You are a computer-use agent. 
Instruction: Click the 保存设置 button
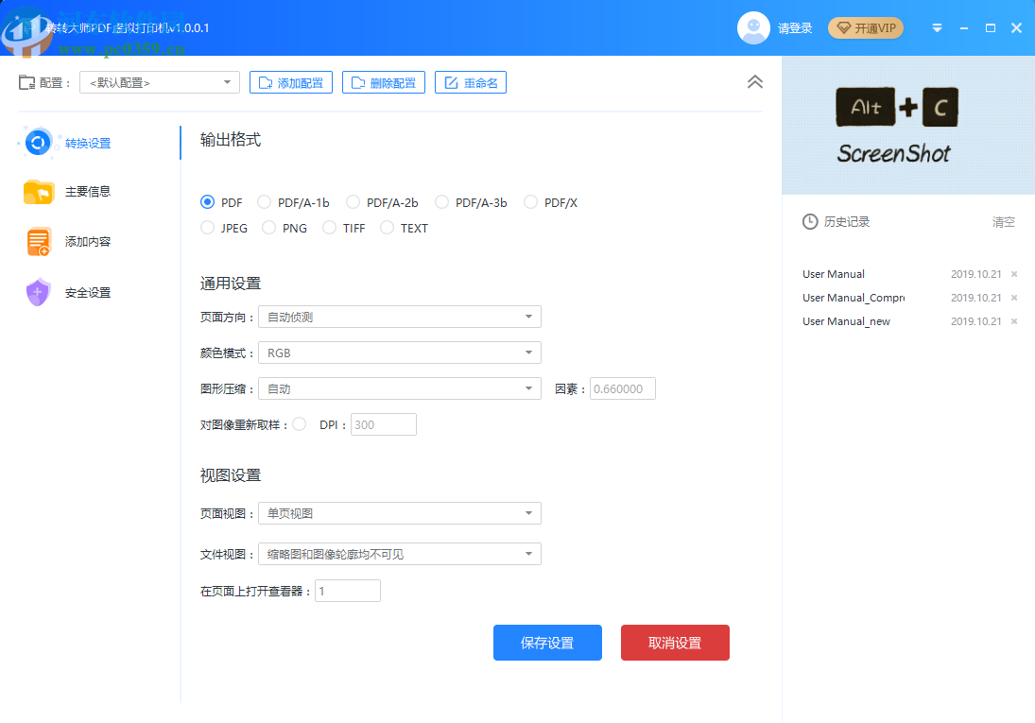[x=547, y=643]
